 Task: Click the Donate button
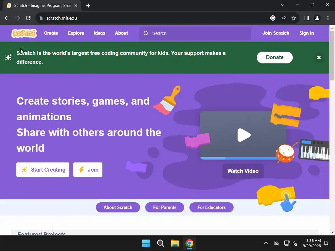point(275,58)
